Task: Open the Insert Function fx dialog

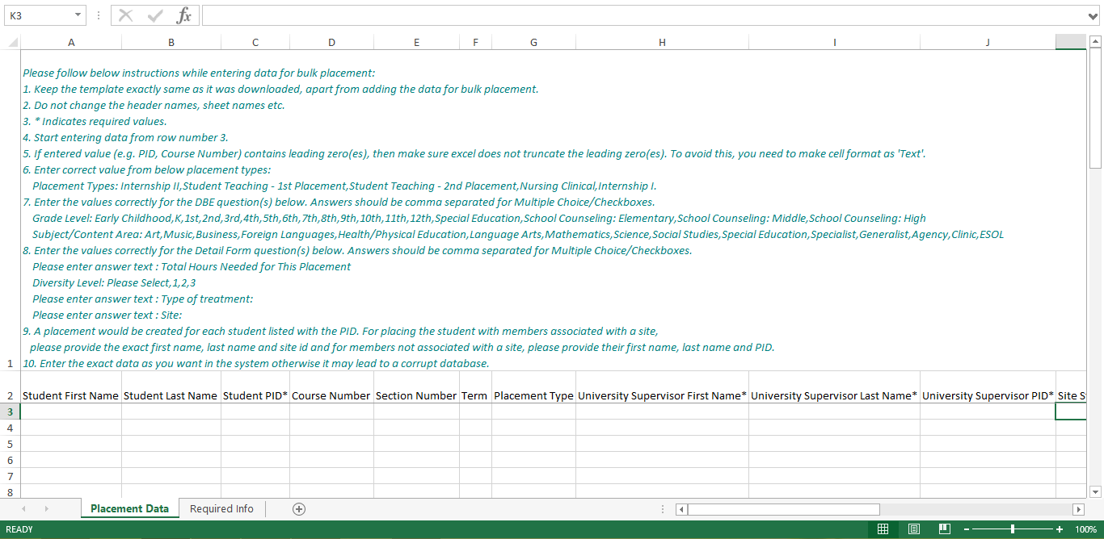Action: [x=184, y=15]
